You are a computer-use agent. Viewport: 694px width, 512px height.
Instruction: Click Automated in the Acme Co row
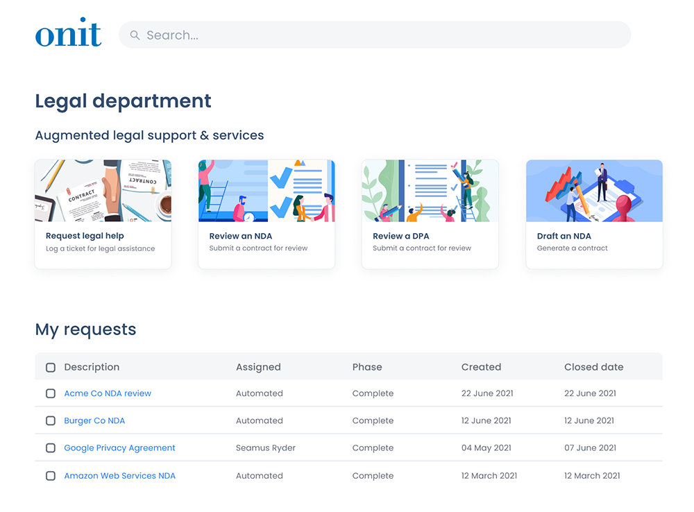260,393
